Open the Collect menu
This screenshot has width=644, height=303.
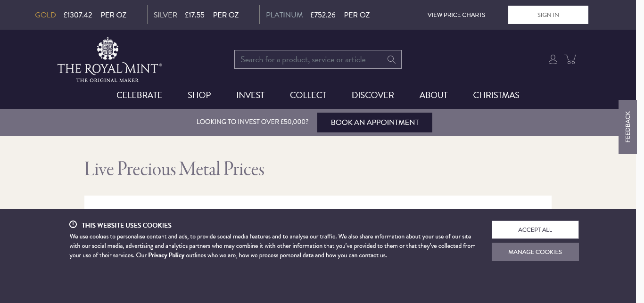308,95
